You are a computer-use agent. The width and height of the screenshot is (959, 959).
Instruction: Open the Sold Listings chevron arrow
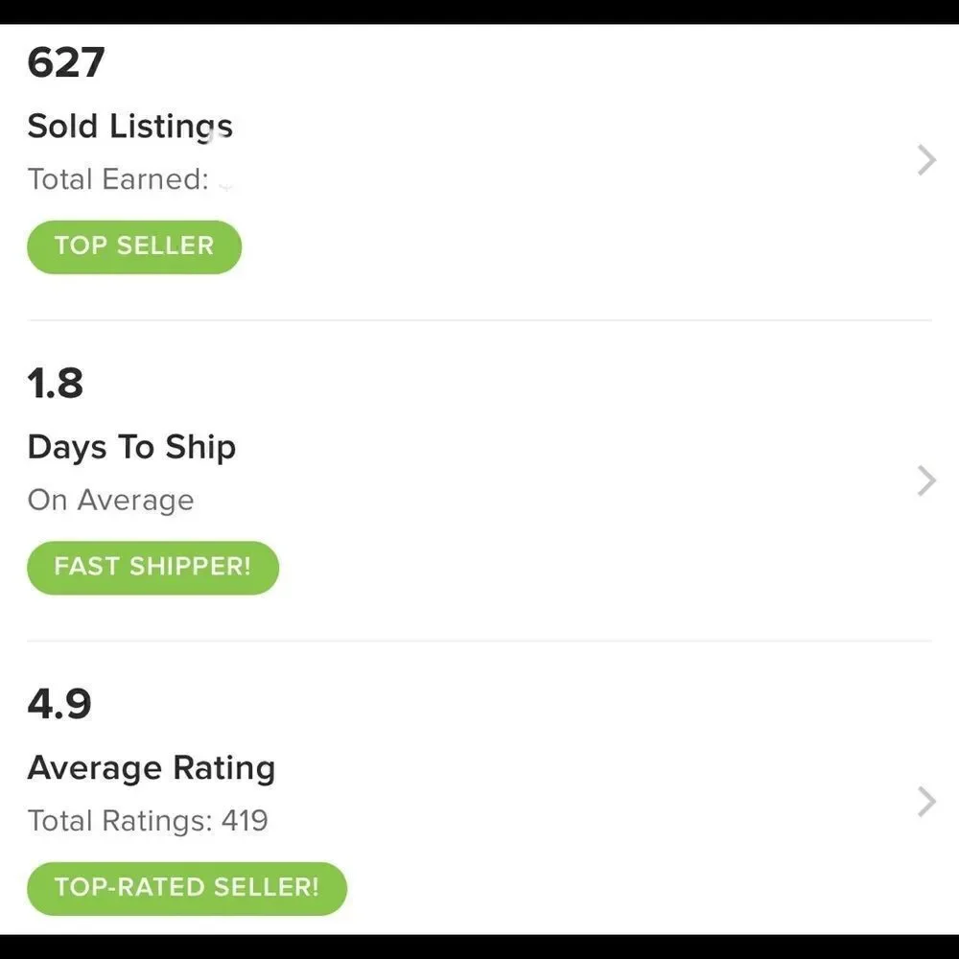926,160
